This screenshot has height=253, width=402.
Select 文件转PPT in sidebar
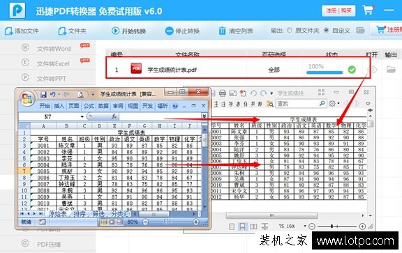pos(51,78)
